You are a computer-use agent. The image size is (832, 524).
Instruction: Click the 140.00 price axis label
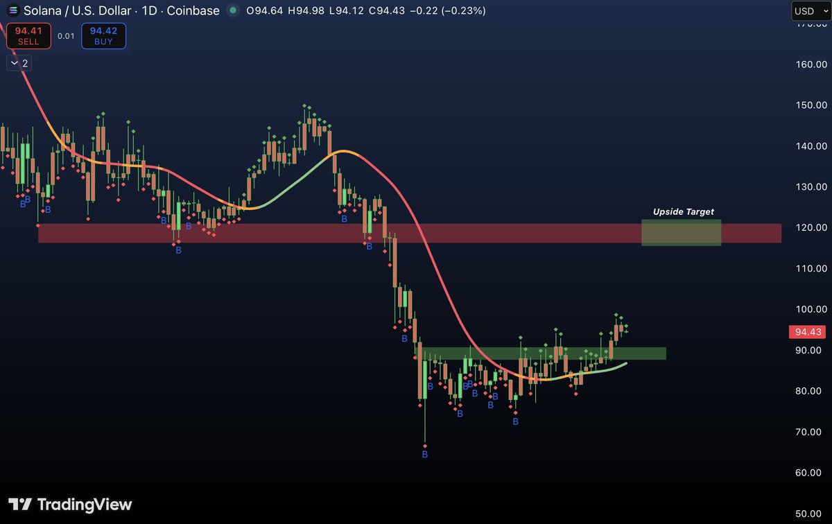pyautogui.click(x=811, y=146)
